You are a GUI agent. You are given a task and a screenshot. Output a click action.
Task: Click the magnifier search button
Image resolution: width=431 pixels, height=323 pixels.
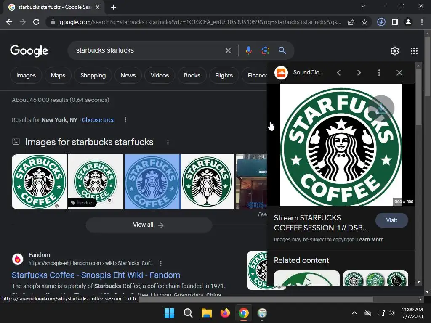point(282,50)
